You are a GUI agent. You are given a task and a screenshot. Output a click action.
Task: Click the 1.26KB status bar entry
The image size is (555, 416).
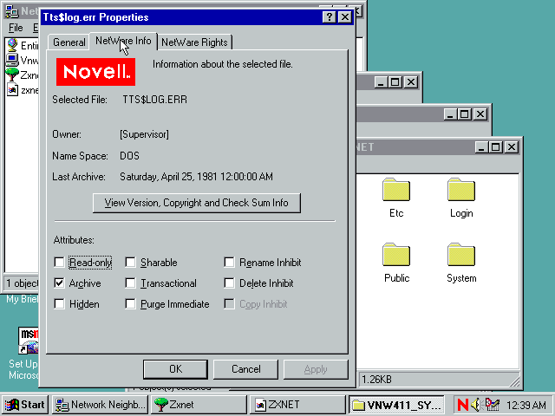(x=376, y=380)
